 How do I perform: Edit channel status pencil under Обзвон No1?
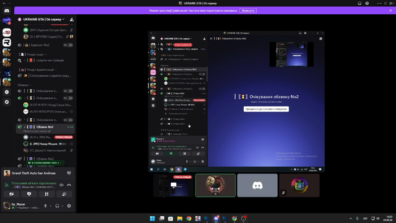[49, 131]
